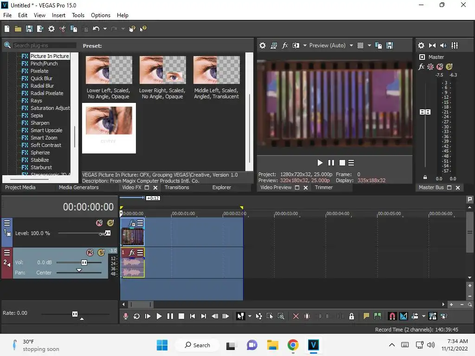The width and height of the screenshot is (475, 356).
Task: Switch to the Trimmer tab
Action: click(x=324, y=187)
